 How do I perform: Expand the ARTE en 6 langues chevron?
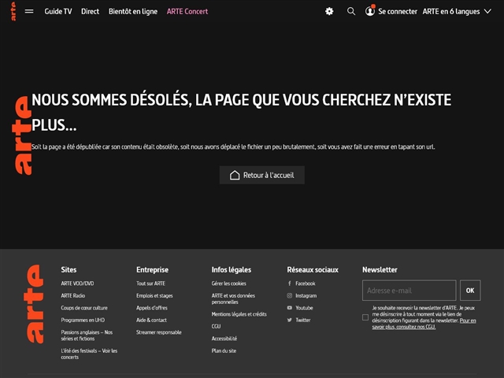pos(487,12)
